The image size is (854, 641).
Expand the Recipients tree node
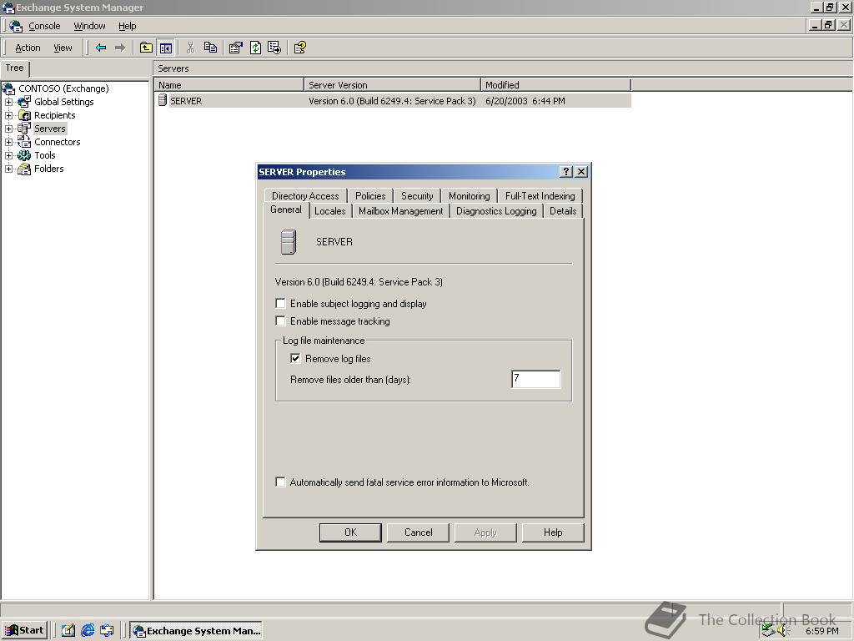8,115
